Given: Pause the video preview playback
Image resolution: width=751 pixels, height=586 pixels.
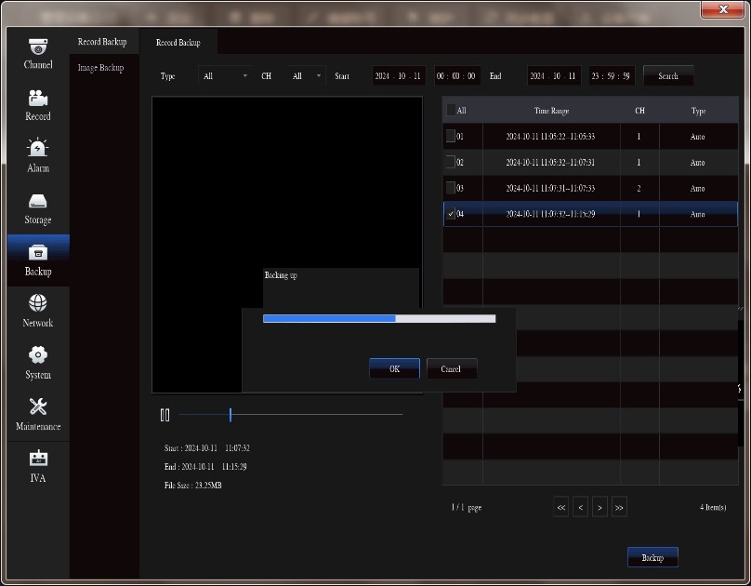Looking at the screenshot, I should tap(165, 415).
